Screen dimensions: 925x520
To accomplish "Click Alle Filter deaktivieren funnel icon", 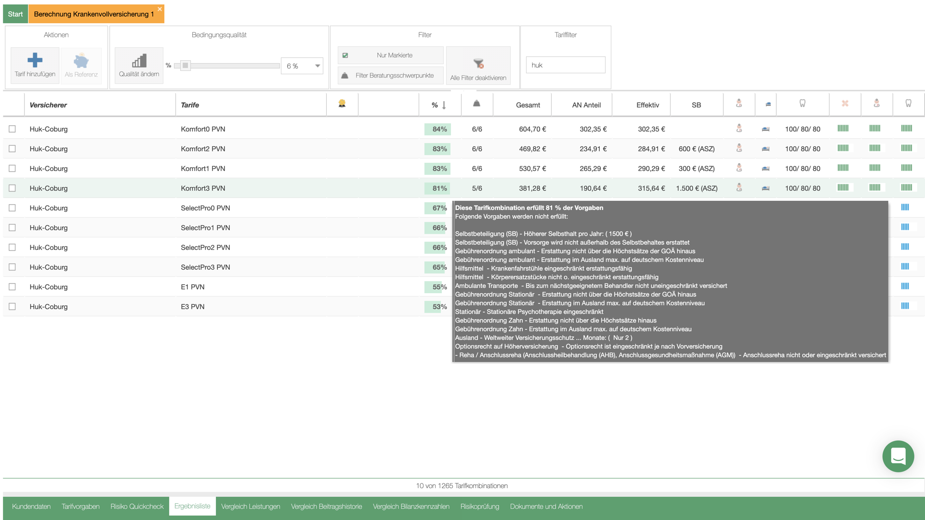I will (478, 64).
